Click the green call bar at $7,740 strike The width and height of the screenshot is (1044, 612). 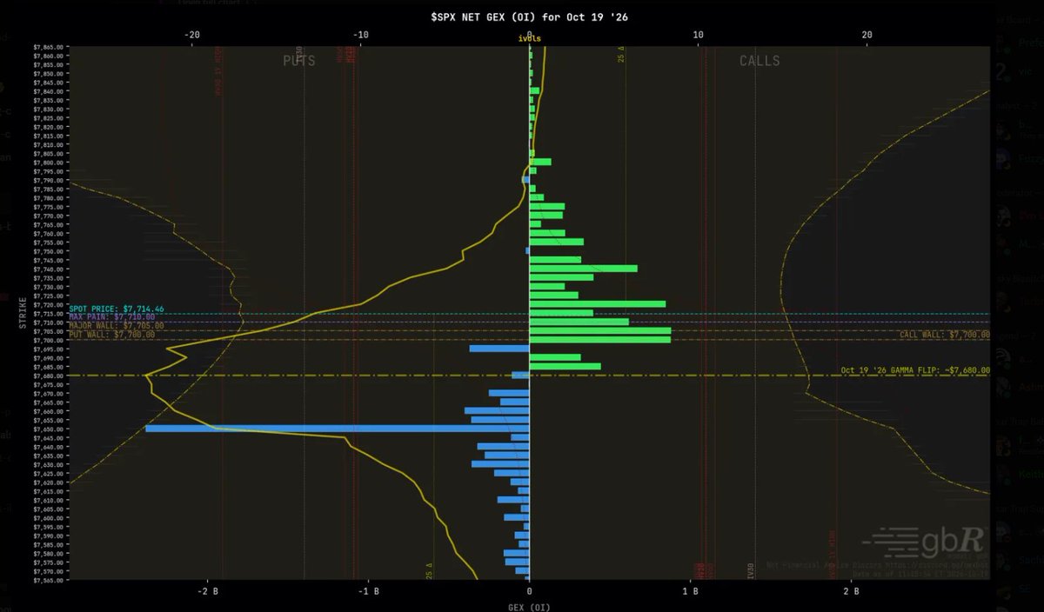[x=584, y=269]
